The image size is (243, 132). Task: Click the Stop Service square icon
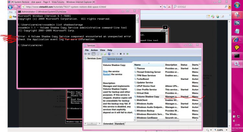121,54
